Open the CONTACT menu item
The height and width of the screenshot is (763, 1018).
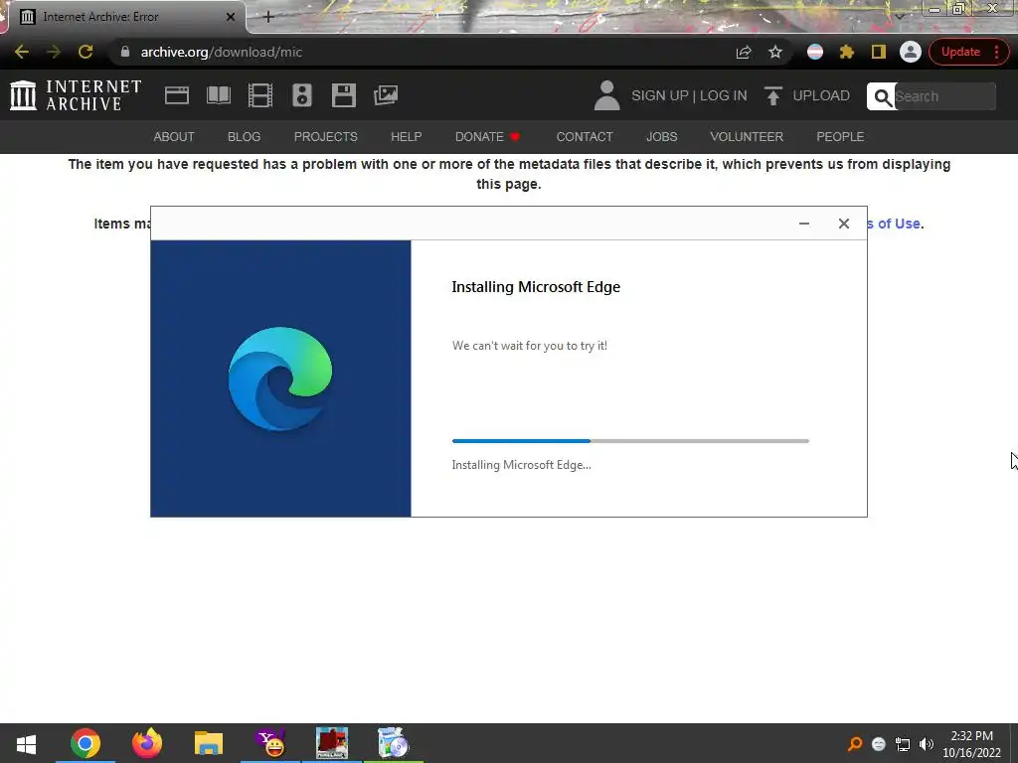[x=585, y=137]
